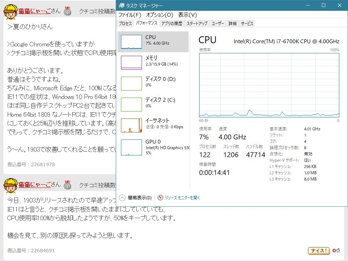Open 猫猫にゃーご profile link in post 22681978
Image resolution: width=348 pixels, height=261 pixels.
(35, 11)
